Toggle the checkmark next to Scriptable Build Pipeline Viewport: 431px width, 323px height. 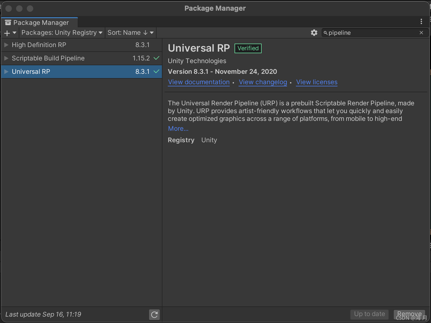coord(157,58)
